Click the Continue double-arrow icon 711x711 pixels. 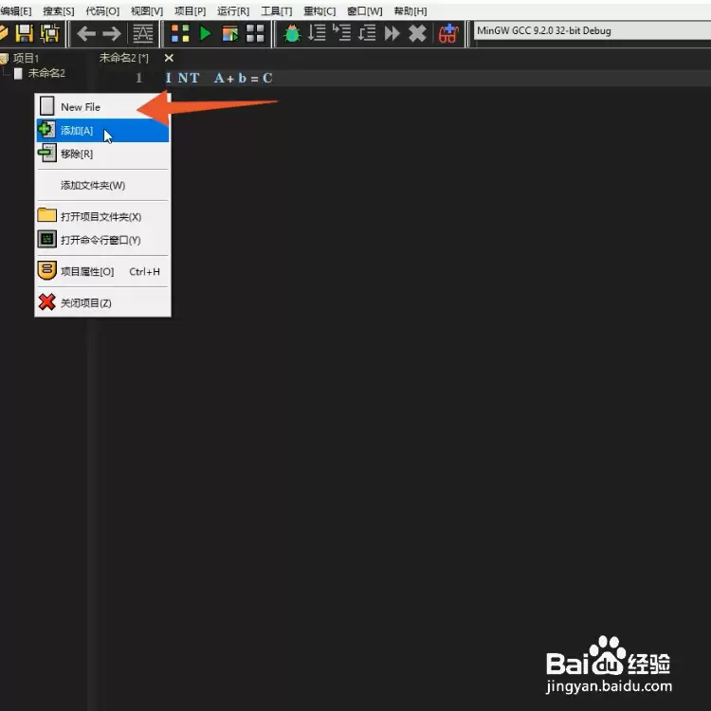pyautogui.click(x=392, y=33)
